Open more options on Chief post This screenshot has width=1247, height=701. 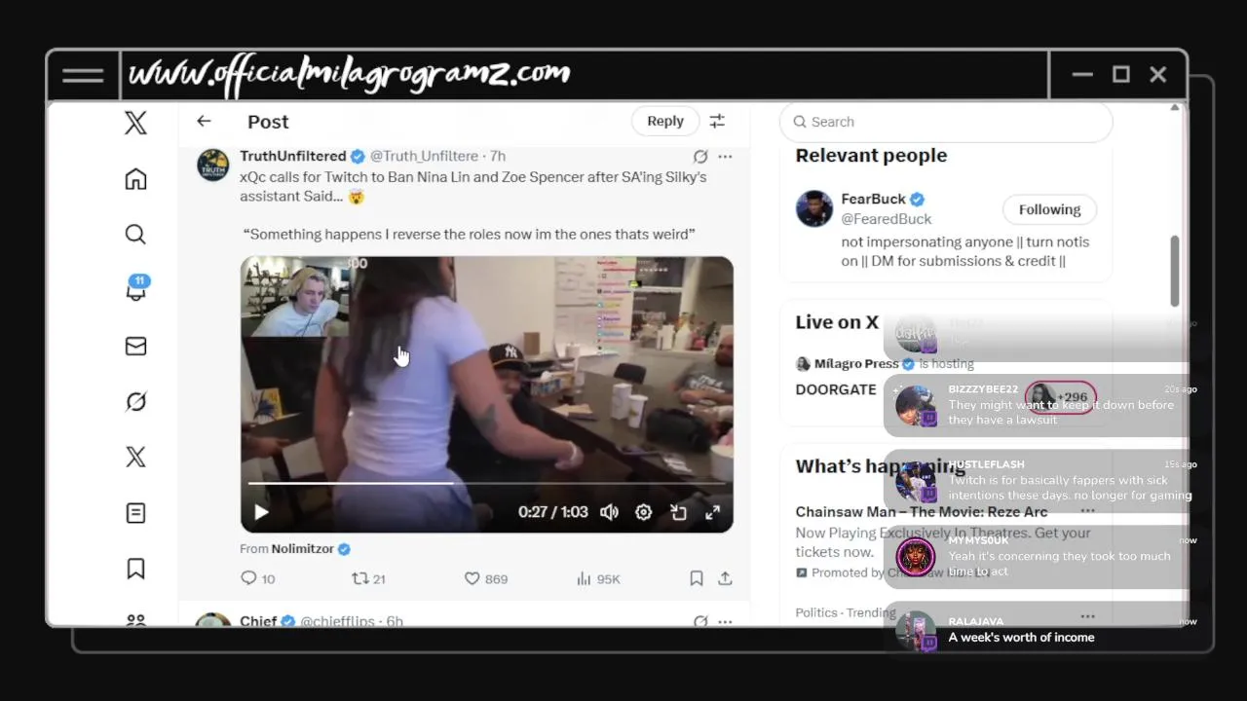click(x=725, y=621)
